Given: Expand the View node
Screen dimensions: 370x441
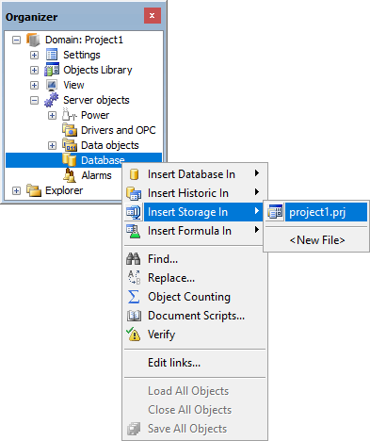Looking at the screenshot, I should [34, 85].
